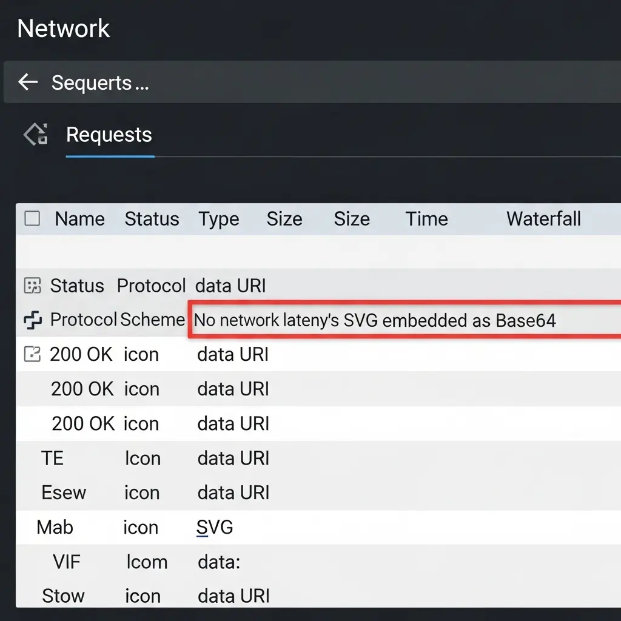
Task: Select the Esew request row
Action: (64, 492)
